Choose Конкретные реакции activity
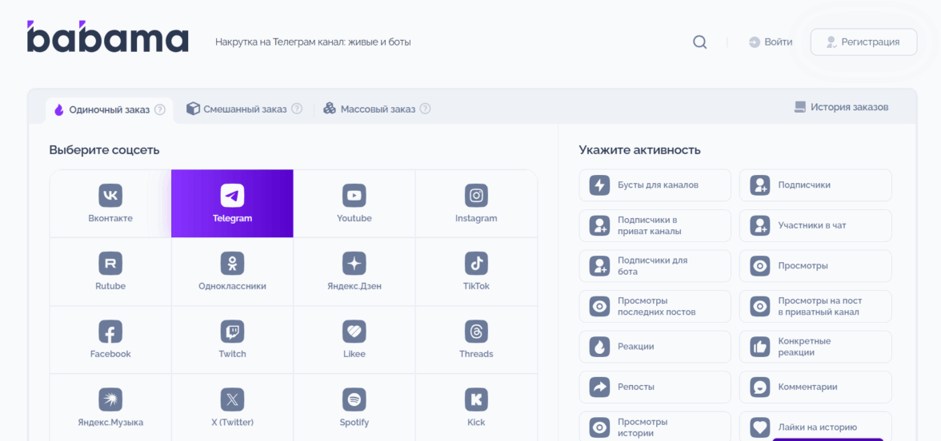The width and height of the screenshot is (941, 441). coord(815,347)
